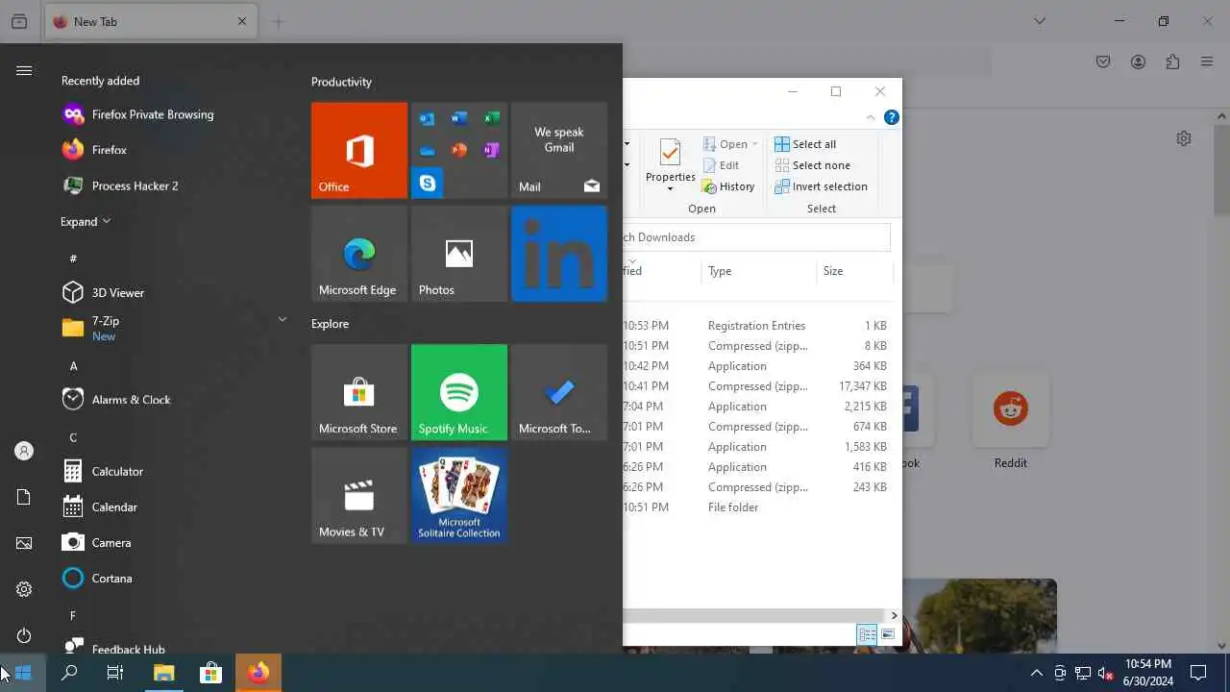The height and width of the screenshot is (692, 1230).
Task: Expand the 7-Zip folder
Action: tap(173, 328)
